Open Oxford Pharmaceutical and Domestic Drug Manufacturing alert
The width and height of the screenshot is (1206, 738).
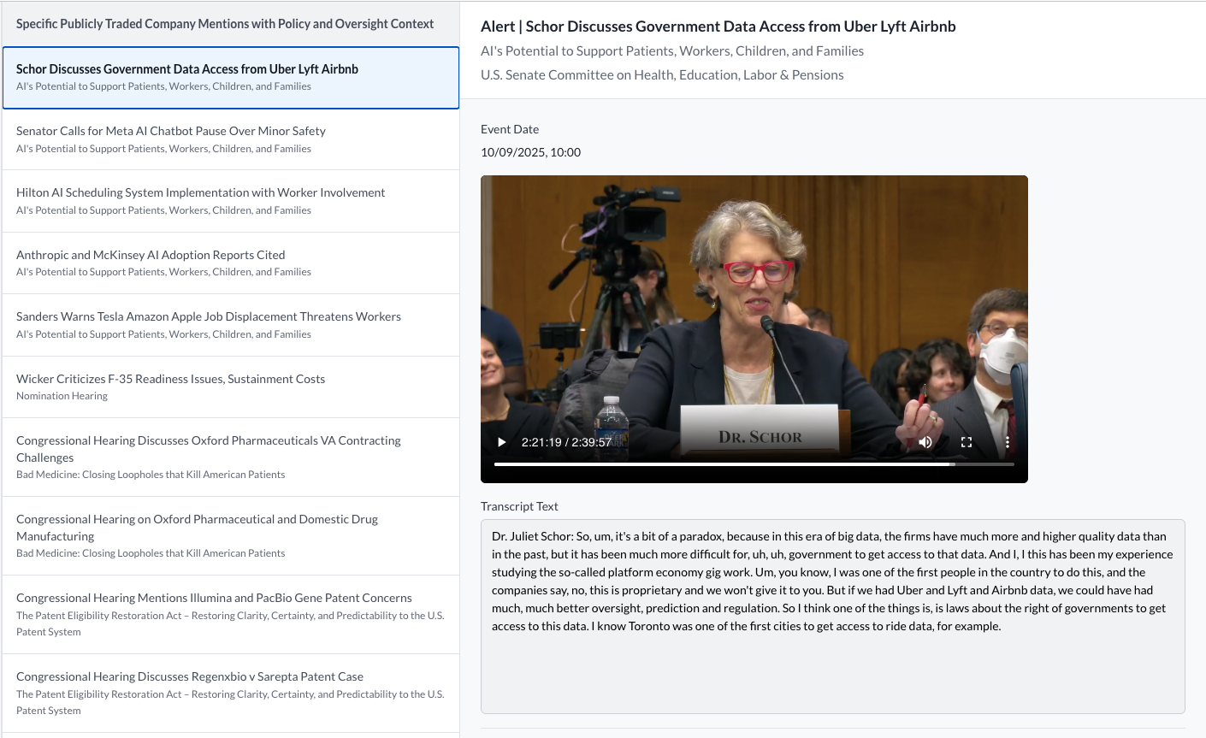[231, 536]
